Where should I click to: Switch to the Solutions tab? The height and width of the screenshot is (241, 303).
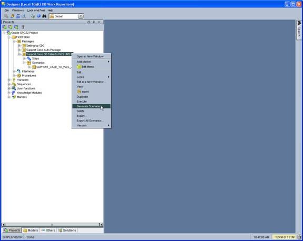67,230
